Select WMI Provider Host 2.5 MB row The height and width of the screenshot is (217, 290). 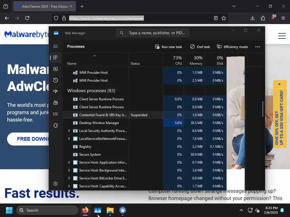145,81
